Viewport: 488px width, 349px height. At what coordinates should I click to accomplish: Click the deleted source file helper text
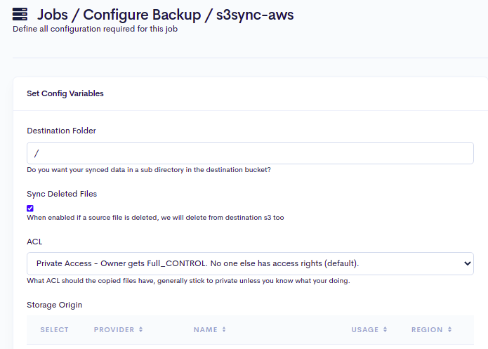[x=155, y=218]
